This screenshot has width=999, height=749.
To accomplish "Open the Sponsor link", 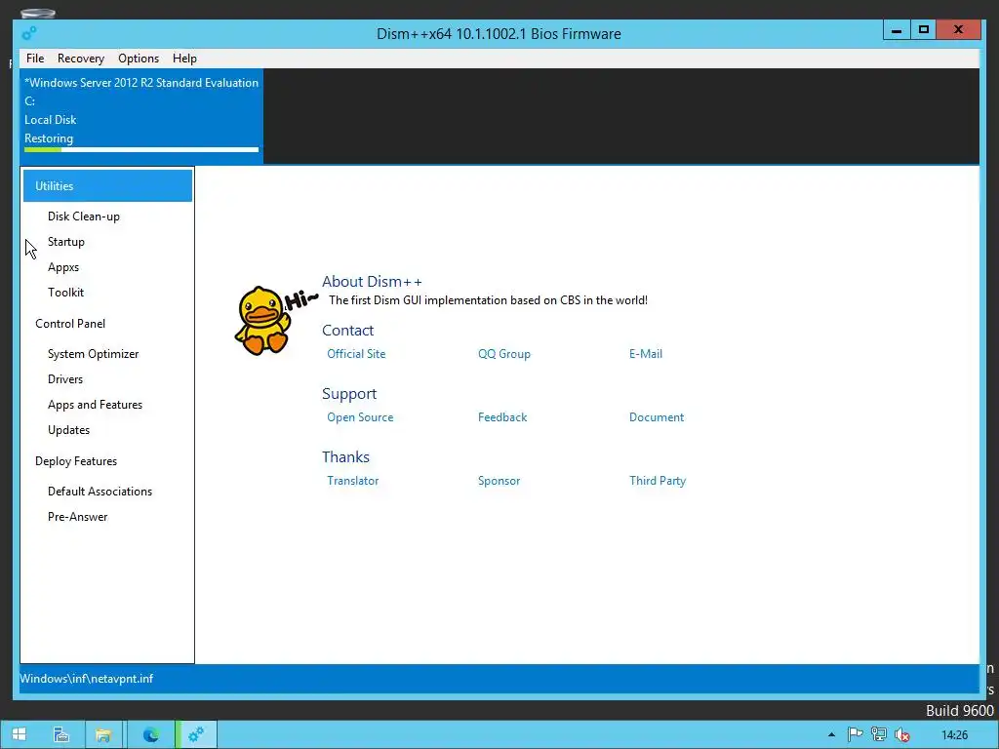I will pyautogui.click(x=499, y=481).
